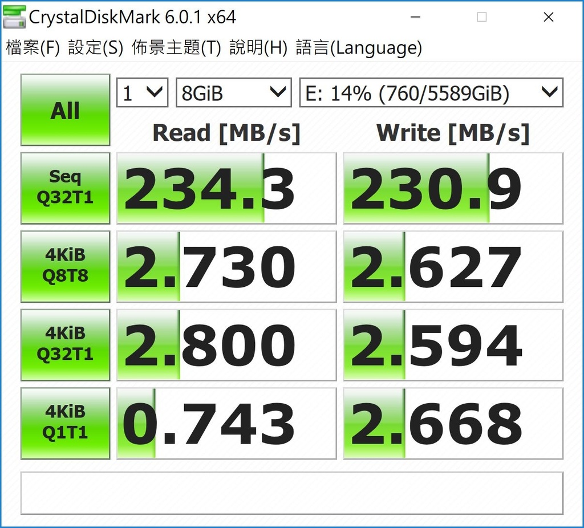Click the Write [MB/s] column header
584x528 pixels.
[x=453, y=133]
